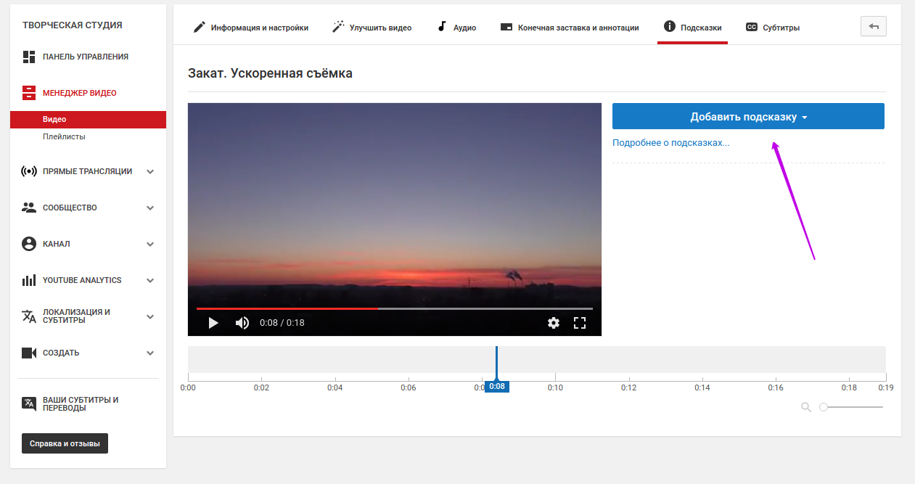Screen dimensions: 915x484
Task: Click the timeline zoom magnifier icon
Action: coord(806,407)
